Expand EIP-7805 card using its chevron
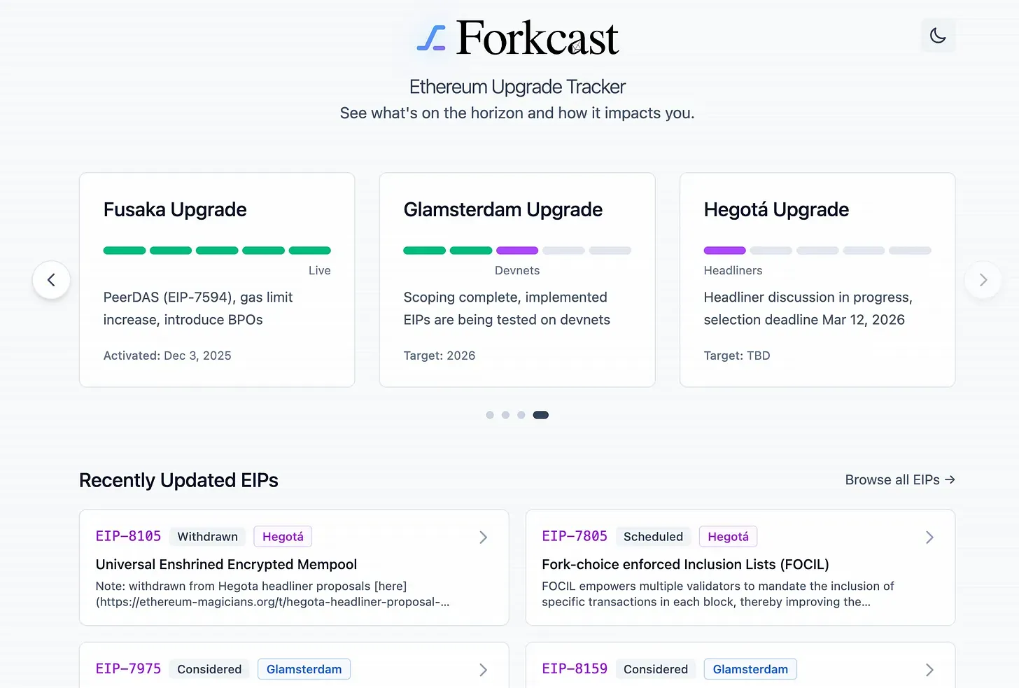The image size is (1019, 688). tap(929, 537)
